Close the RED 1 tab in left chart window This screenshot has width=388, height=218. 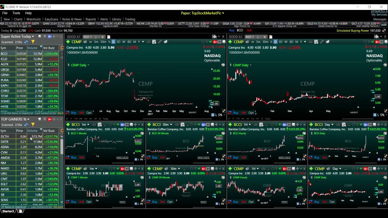click(x=102, y=37)
